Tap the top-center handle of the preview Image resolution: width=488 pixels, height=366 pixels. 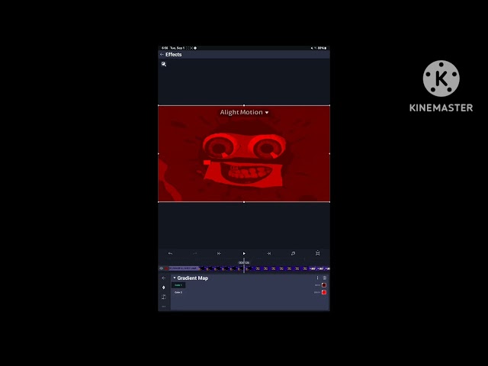point(244,105)
